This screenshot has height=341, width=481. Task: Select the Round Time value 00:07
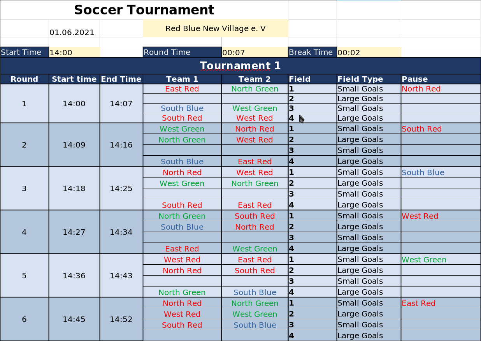click(255, 52)
